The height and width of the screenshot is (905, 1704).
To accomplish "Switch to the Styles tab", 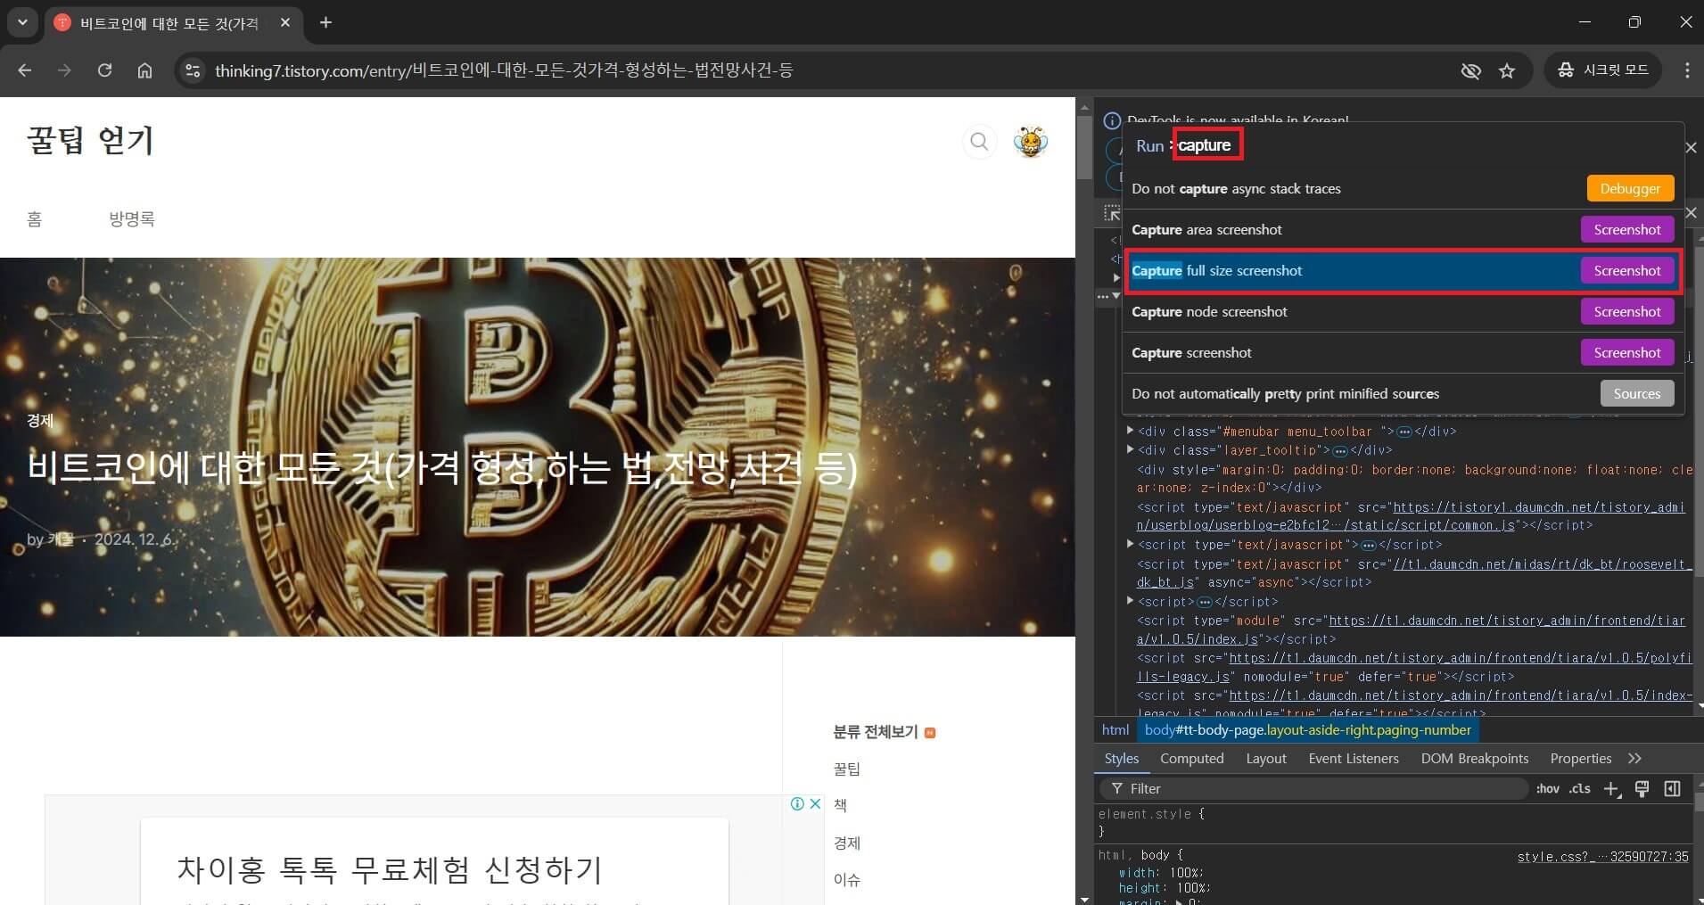I will (1122, 759).
